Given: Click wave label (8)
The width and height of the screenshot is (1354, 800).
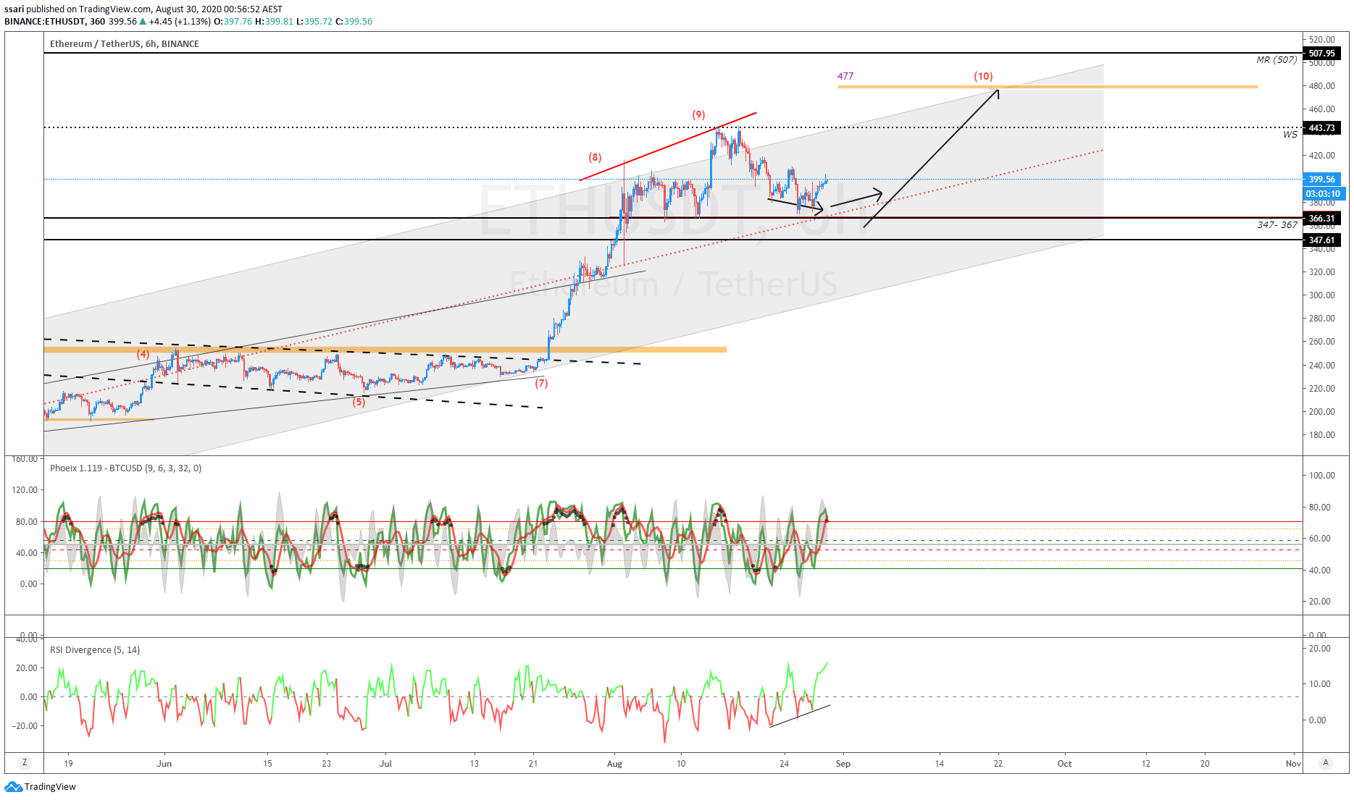Looking at the screenshot, I should [595, 157].
